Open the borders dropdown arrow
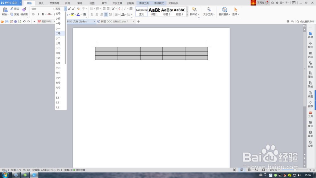316x178 pixels. point(132,15)
